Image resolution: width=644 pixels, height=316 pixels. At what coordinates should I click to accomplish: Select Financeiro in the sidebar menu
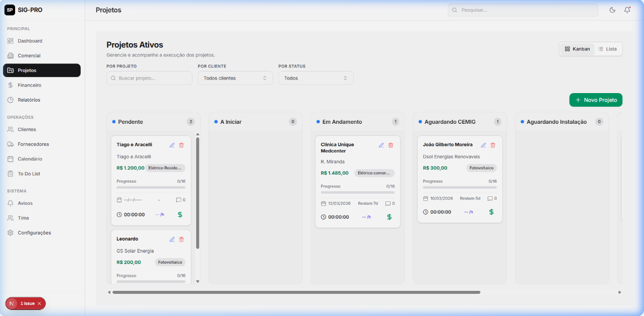pyautogui.click(x=30, y=85)
